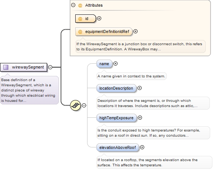Click the purple square icon in wirewaySegment

click(x=6, y=67)
